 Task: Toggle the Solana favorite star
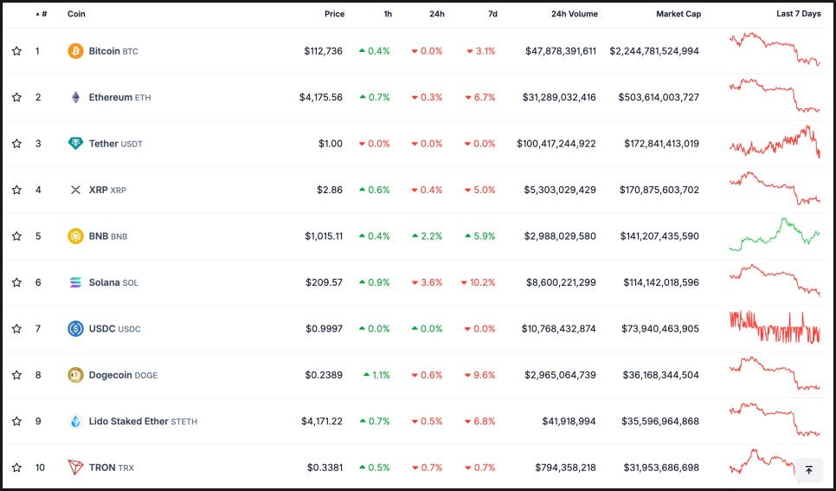coord(16,282)
